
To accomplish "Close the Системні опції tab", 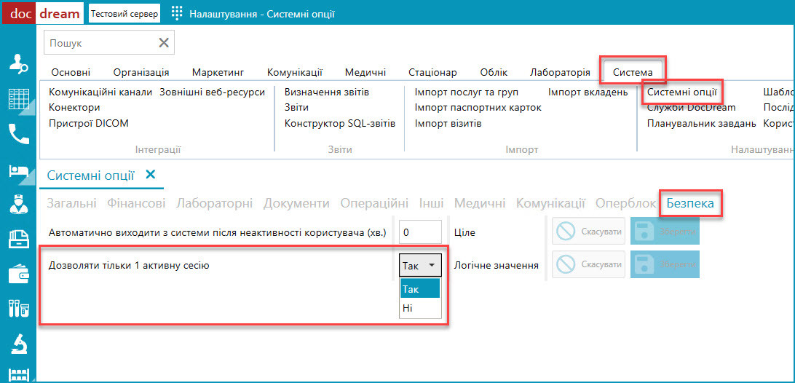I will pyautogui.click(x=151, y=175).
